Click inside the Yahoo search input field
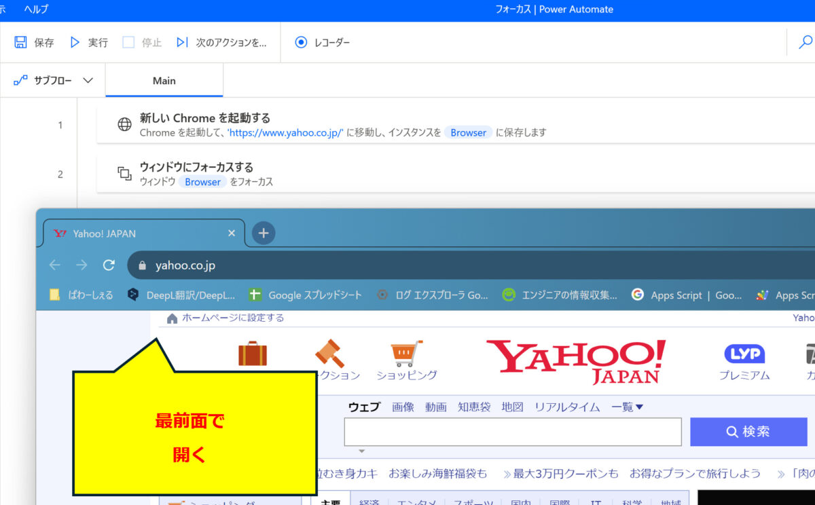Screen dimensions: 815x505 click(513, 431)
